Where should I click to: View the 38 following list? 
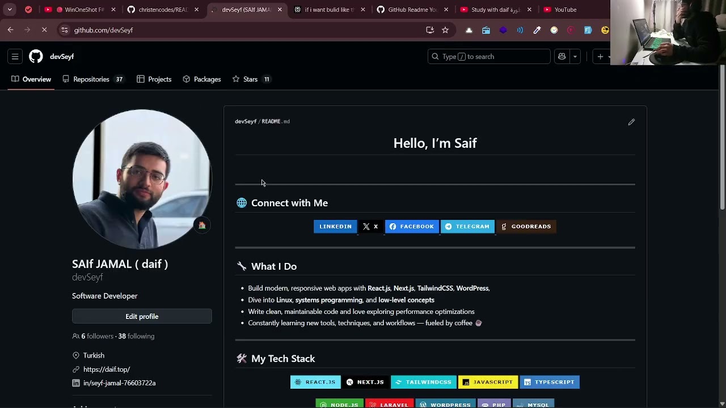136,336
